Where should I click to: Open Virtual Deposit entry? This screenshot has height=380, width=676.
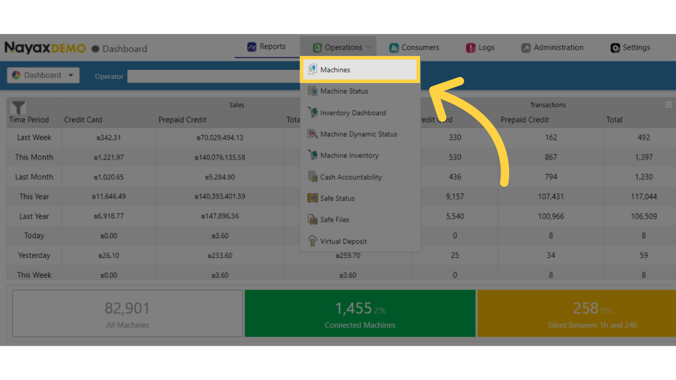[360, 241]
